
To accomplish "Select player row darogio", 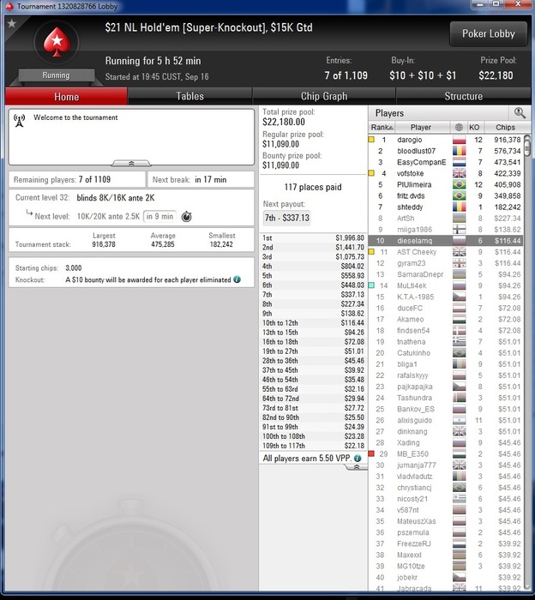I will click(x=446, y=140).
